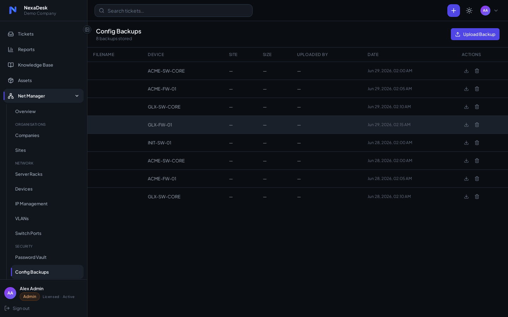The width and height of the screenshot is (508, 317).
Task: Open Knowledge Base in sidebar
Action: (x=44, y=65)
